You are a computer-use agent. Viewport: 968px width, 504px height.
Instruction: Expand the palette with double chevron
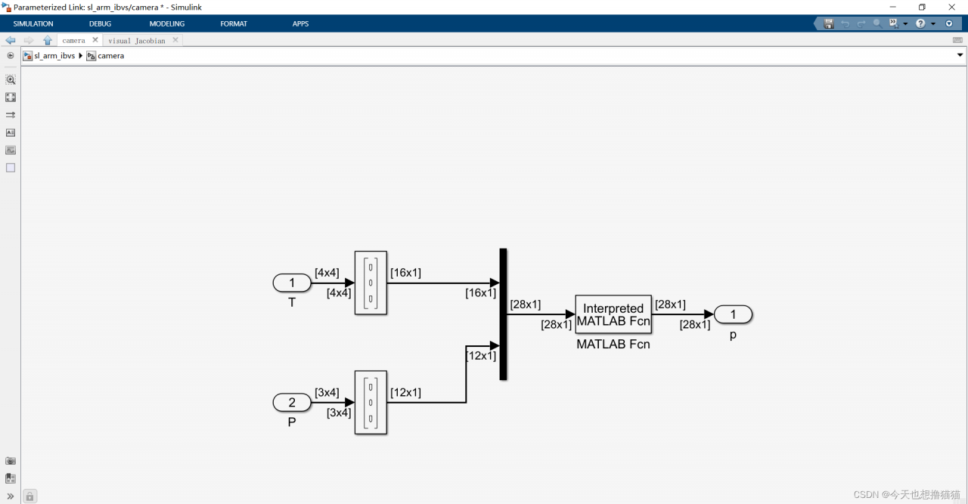(x=11, y=496)
